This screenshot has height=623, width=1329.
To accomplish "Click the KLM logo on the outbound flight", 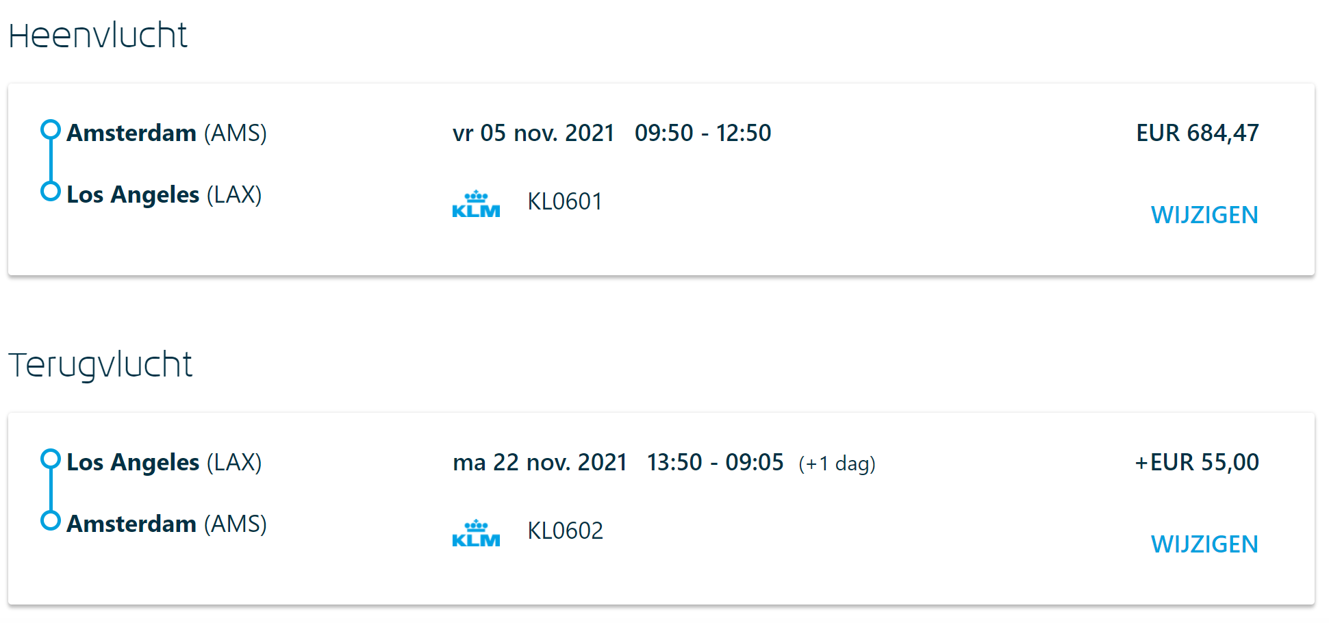I will tap(476, 205).
